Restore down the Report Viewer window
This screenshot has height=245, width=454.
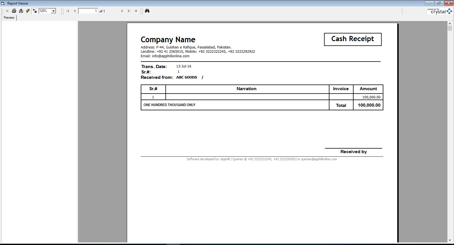pyautogui.click(x=439, y=3)
